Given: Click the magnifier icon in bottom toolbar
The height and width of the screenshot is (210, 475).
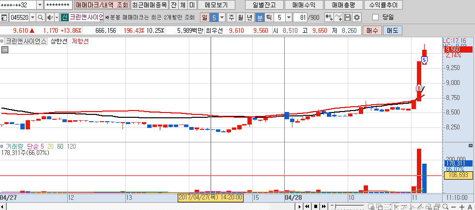Looking at the screenshot, I should click(x=446, y=207).
